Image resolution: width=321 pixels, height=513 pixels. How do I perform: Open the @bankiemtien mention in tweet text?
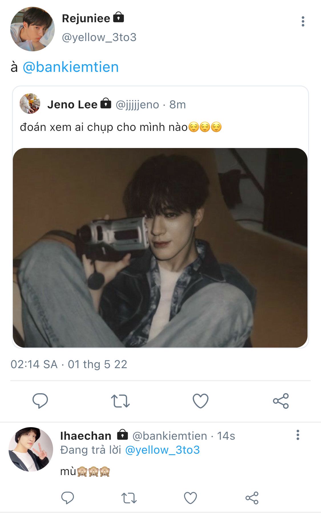point(70,67)
